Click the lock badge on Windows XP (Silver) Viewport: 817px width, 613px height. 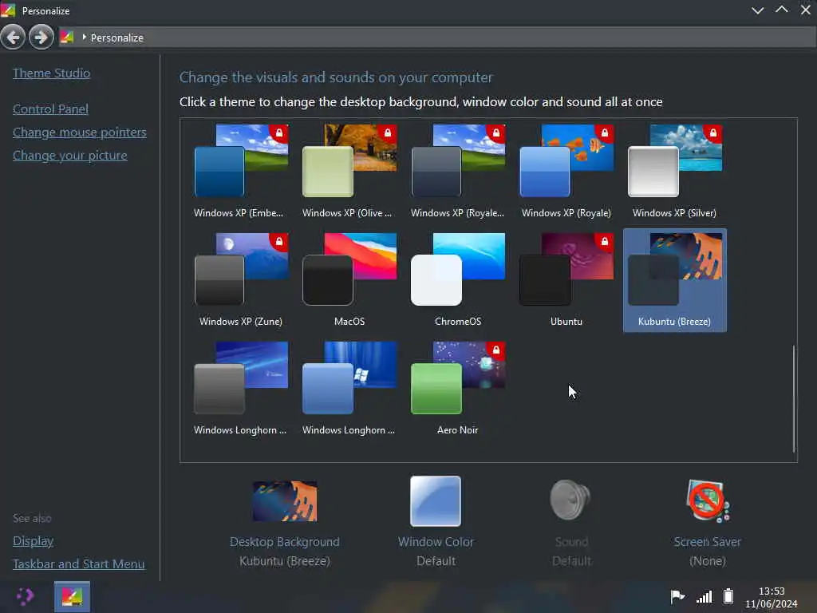[712, 133]
